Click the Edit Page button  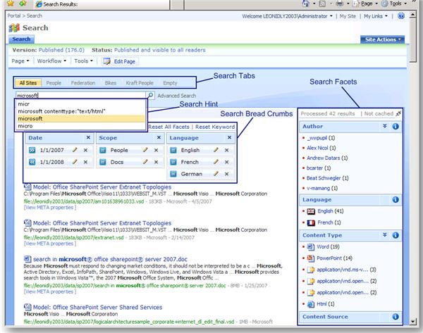(x=122, y=61)
